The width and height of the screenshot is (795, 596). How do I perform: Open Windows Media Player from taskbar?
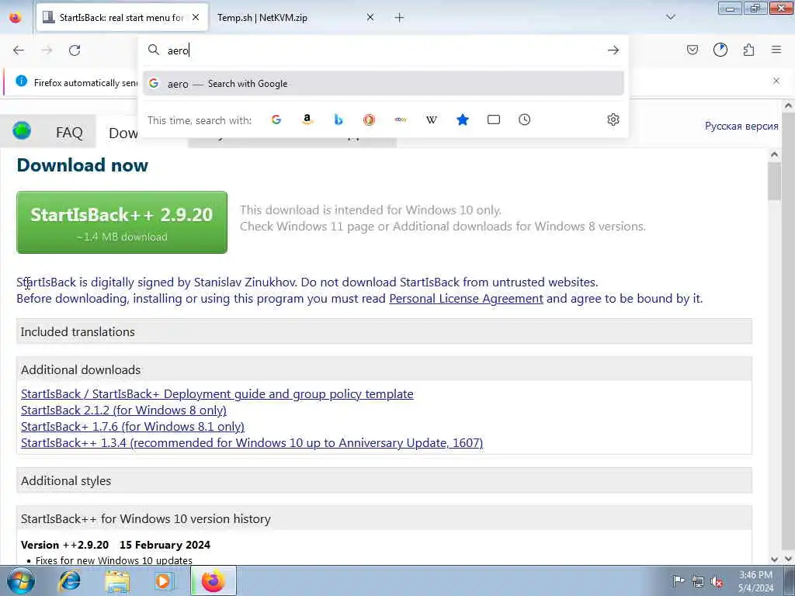(164, 580)
